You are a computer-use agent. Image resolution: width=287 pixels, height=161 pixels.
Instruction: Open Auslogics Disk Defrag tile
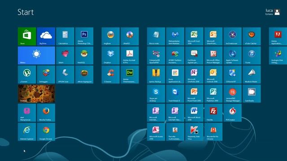(x=278, y=55)
